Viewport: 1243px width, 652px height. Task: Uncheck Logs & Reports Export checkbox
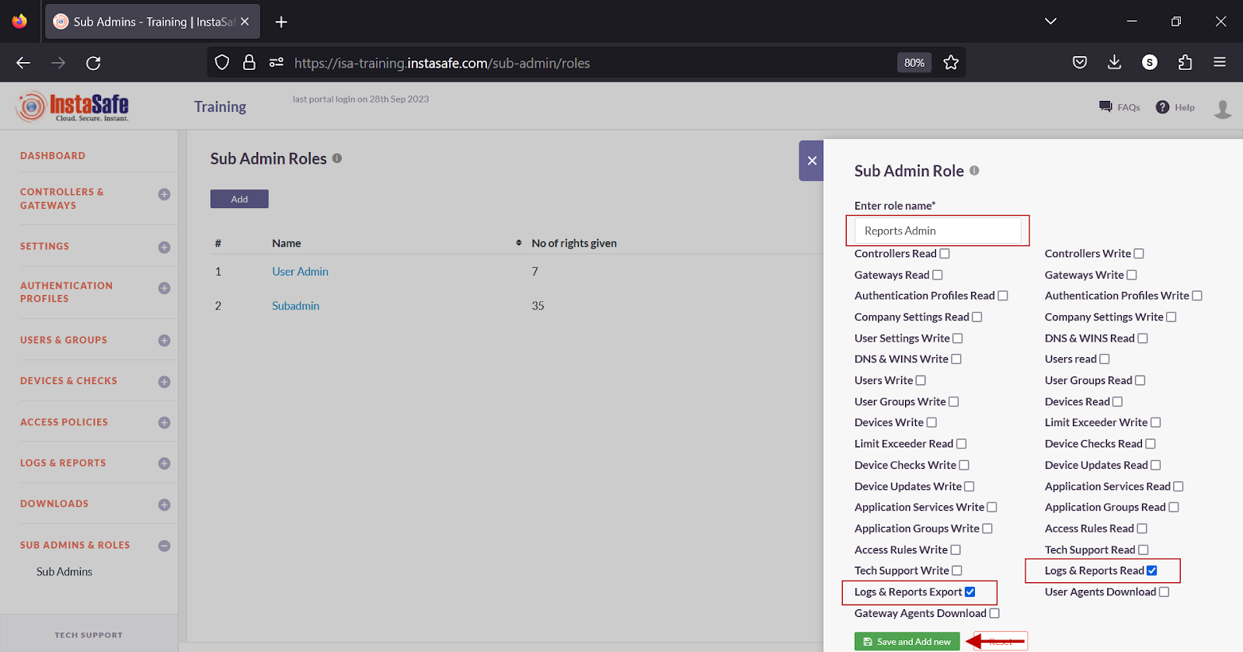pyautogui.click(x=970, y=592)
